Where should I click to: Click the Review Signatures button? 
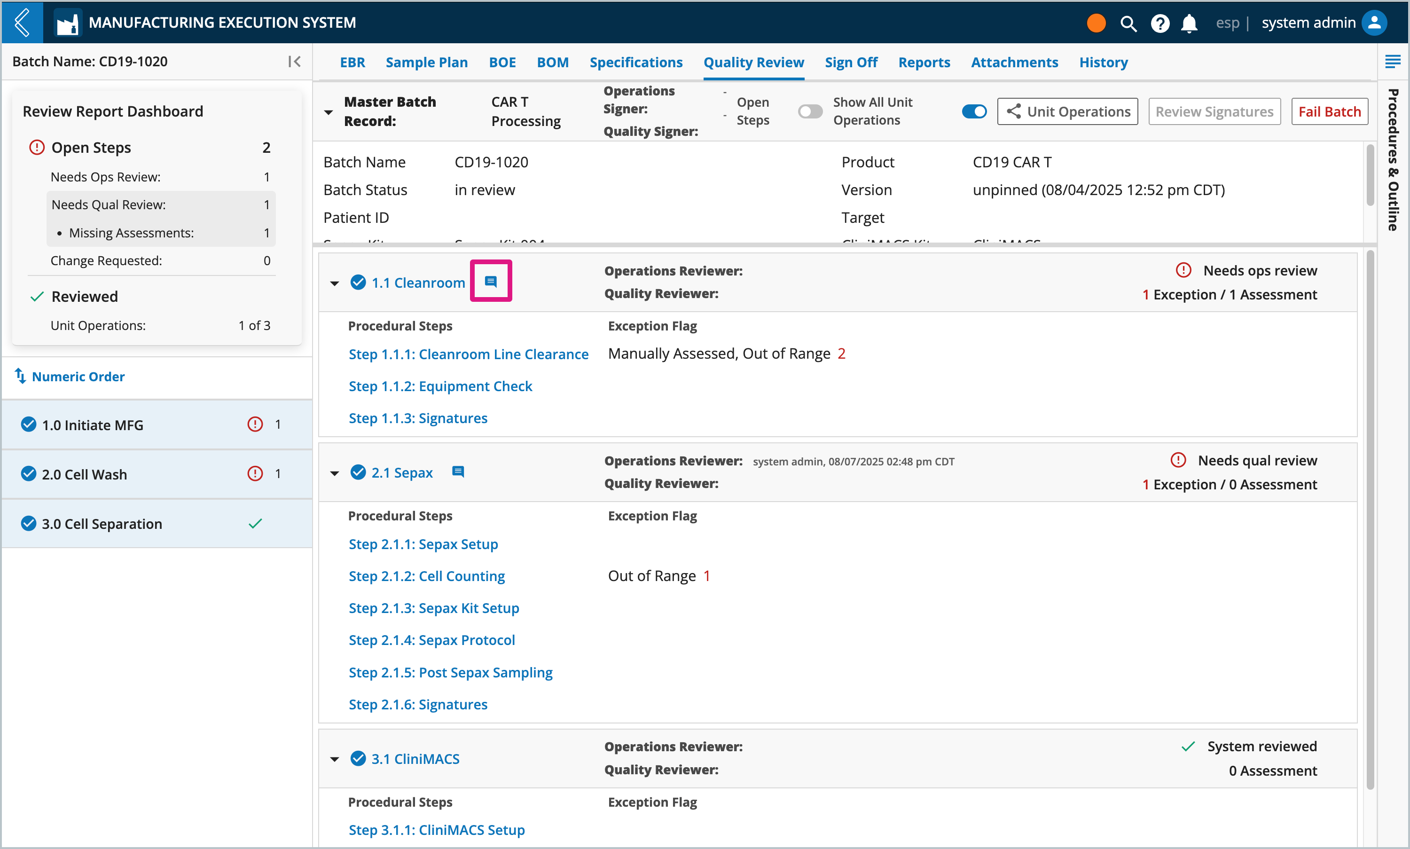point(1214,111)
